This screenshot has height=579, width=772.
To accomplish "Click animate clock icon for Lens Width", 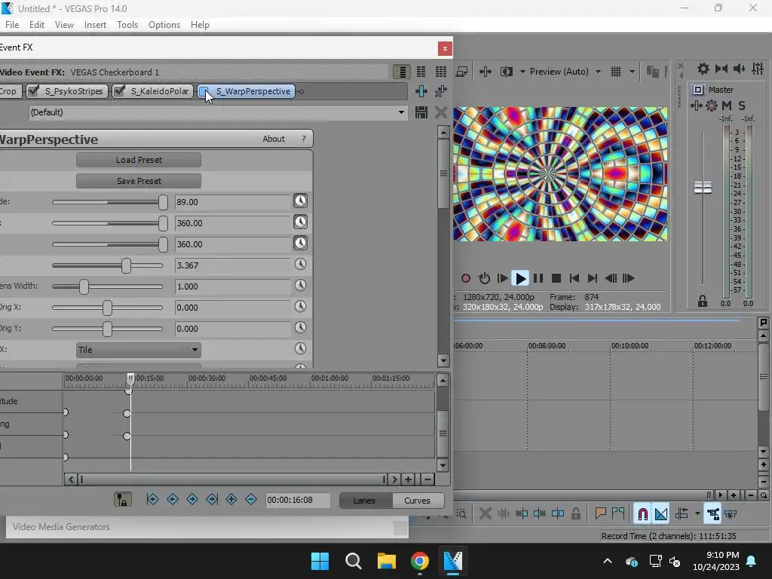I will [300, 286].
